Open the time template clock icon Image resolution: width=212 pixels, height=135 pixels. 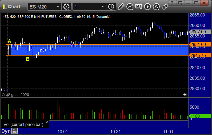[x=111, y=7]
